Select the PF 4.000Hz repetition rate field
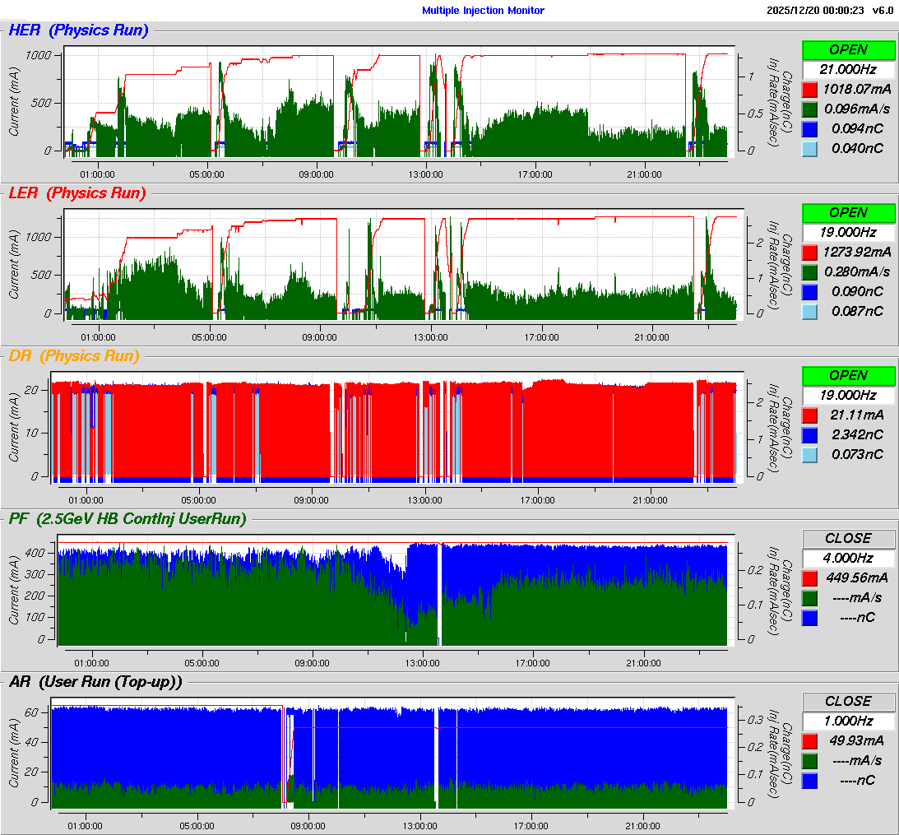 coord(848,558)
